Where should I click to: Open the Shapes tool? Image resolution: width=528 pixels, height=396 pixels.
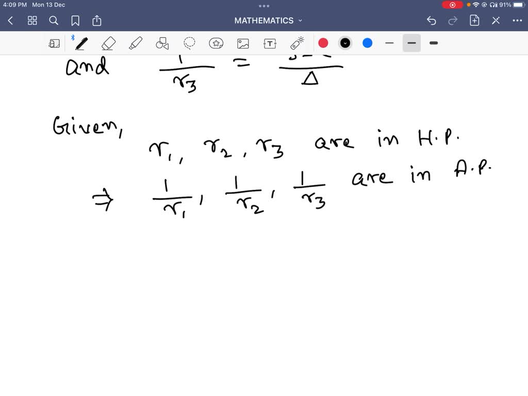(162, 43)
